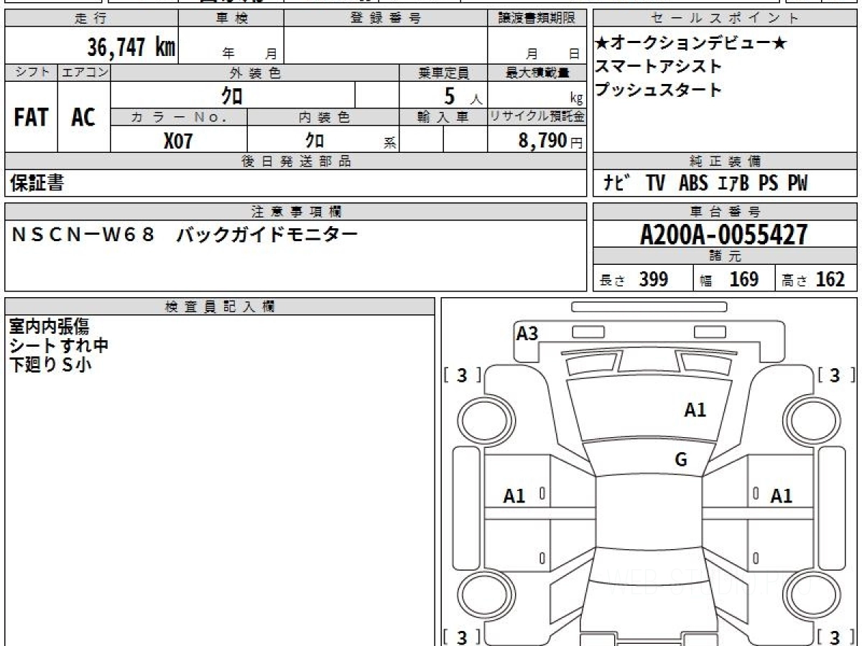Click the A1 mark on right side door
This screenshot has width=862, height=646.
(x=782, y=495)
